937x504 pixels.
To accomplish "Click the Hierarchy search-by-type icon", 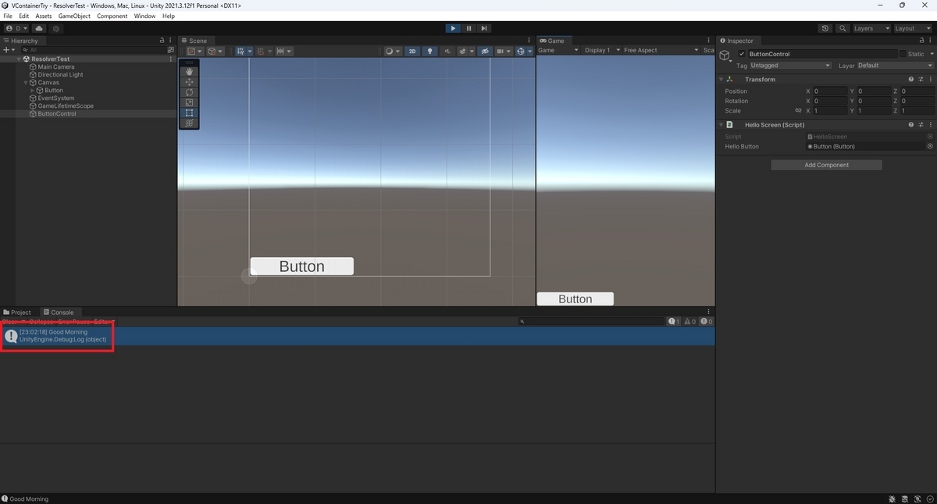I will (x=171, y=49).
